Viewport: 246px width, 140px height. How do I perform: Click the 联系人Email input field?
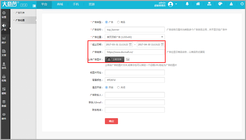(135, 102)
